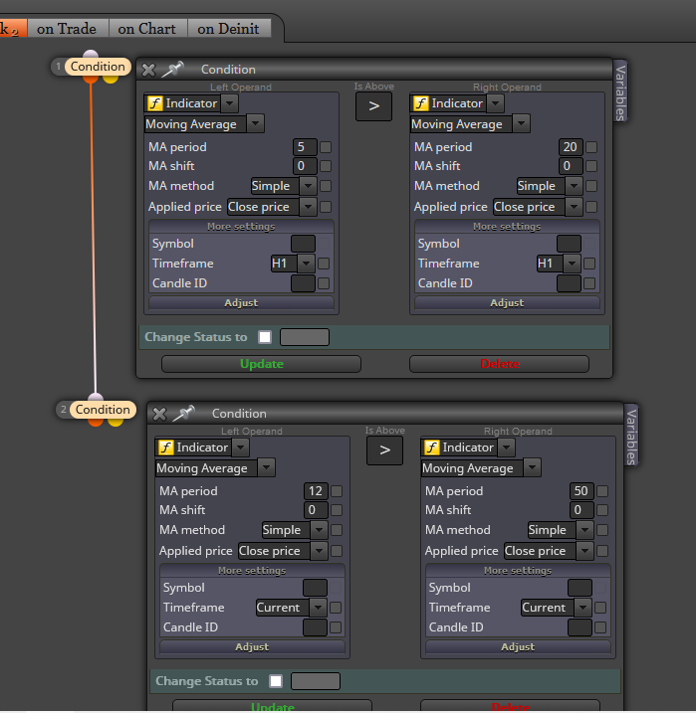
Task: Click the red Delete button of first condition
Action: [500, 364]
